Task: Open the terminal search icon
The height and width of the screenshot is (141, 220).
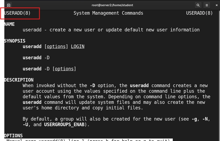Action: click(198, 5)
